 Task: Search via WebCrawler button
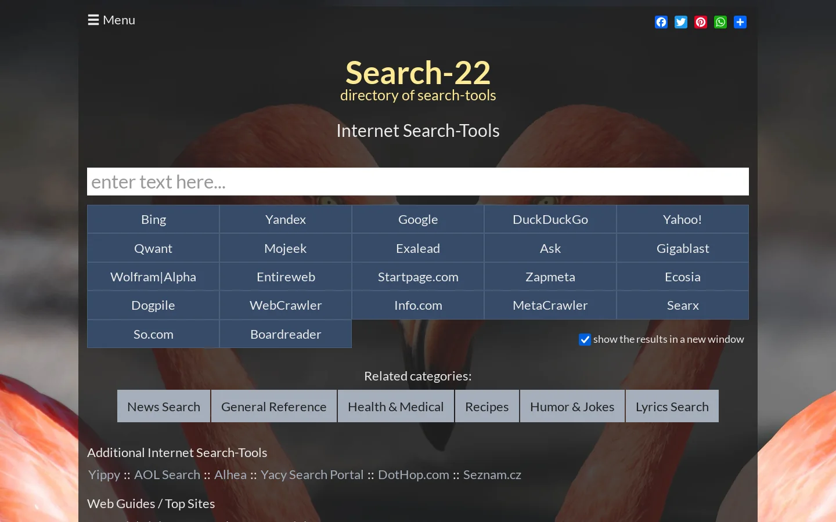tap(286, 305)
